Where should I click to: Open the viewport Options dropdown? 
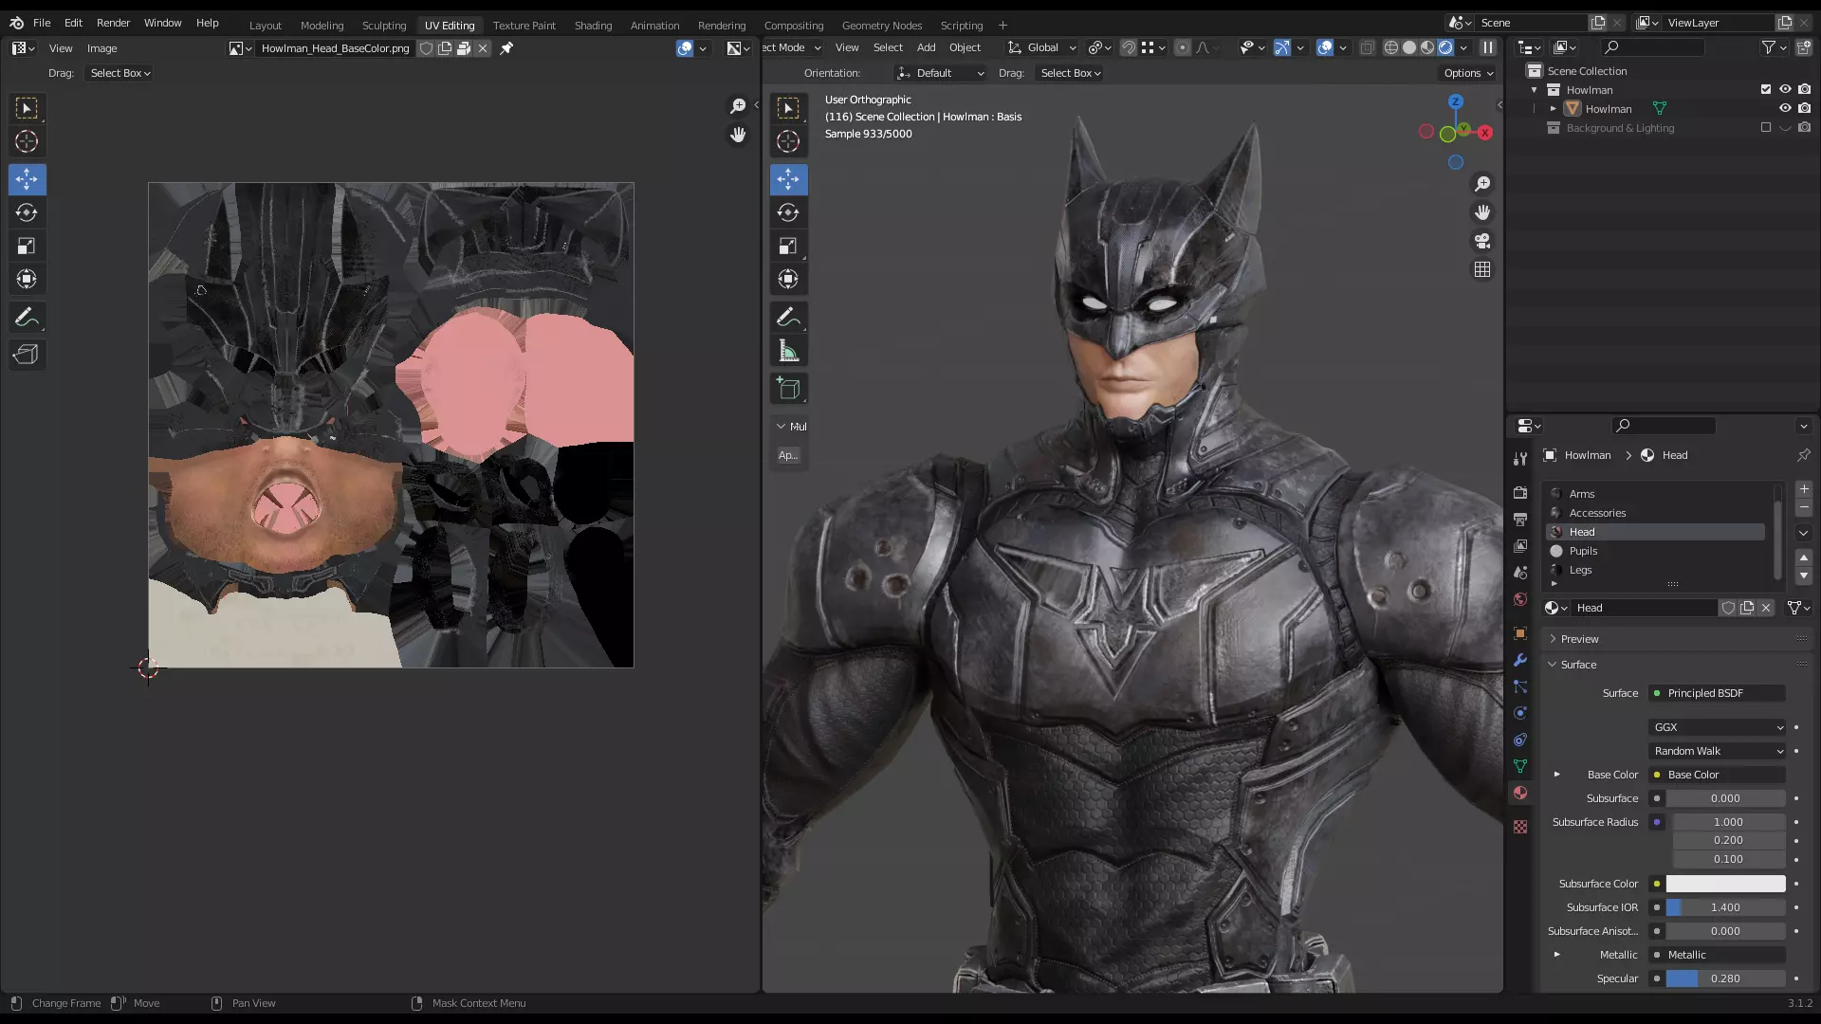(1468, 73)
